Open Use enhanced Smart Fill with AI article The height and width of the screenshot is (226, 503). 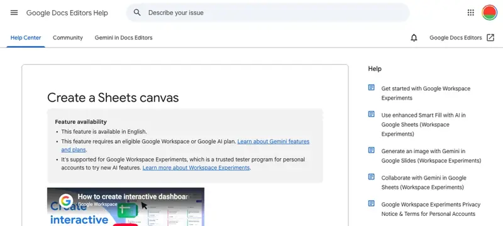[423, 124]
